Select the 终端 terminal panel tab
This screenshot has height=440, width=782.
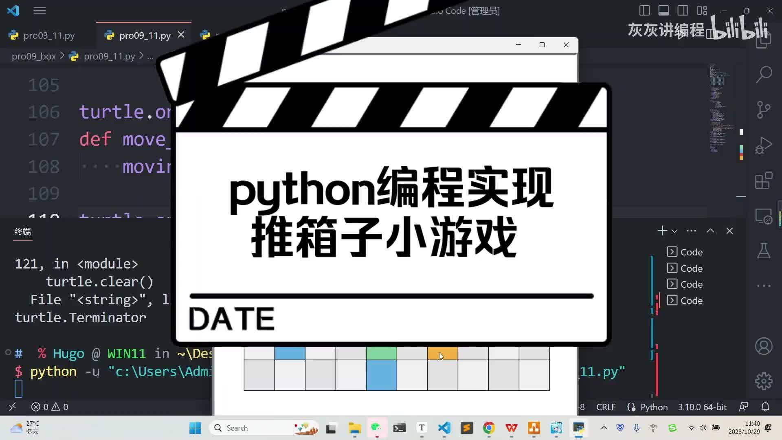click(x=23, y=232)
